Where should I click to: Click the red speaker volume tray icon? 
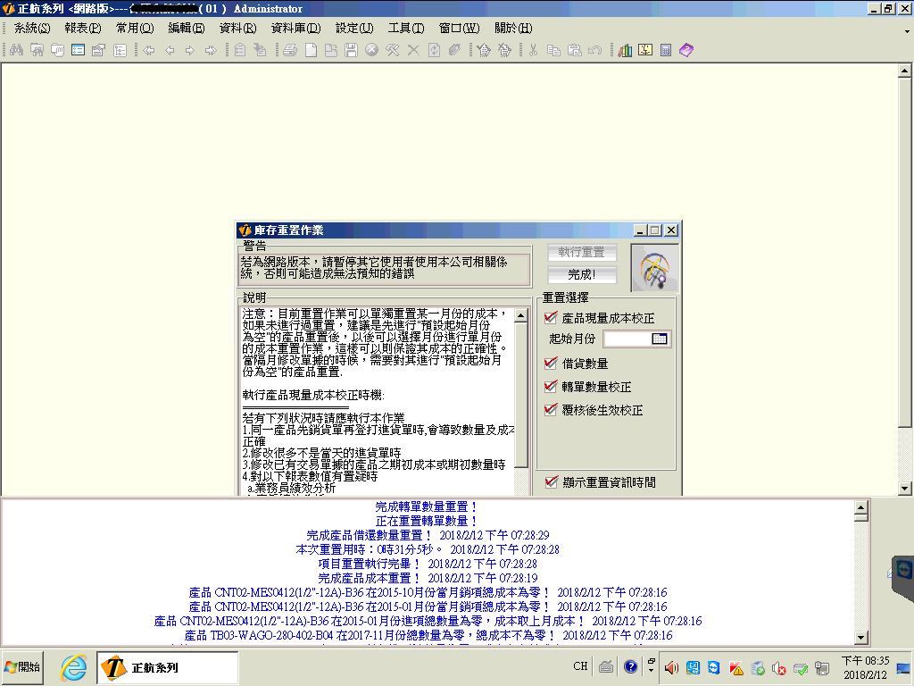tap(671, 668)
